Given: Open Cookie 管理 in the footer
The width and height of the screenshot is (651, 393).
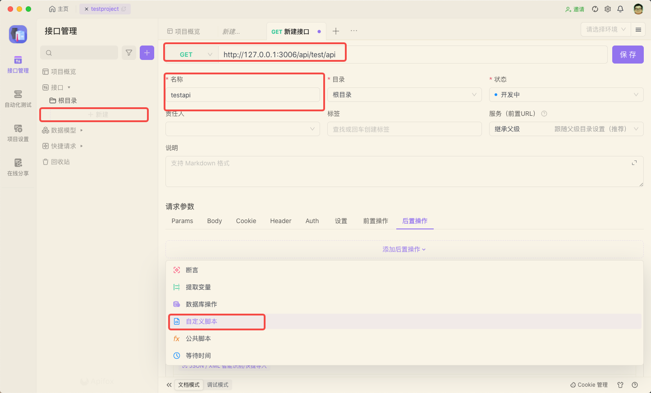Looking at the screenshot, I should pyautogui.click(x=589, y=385).
